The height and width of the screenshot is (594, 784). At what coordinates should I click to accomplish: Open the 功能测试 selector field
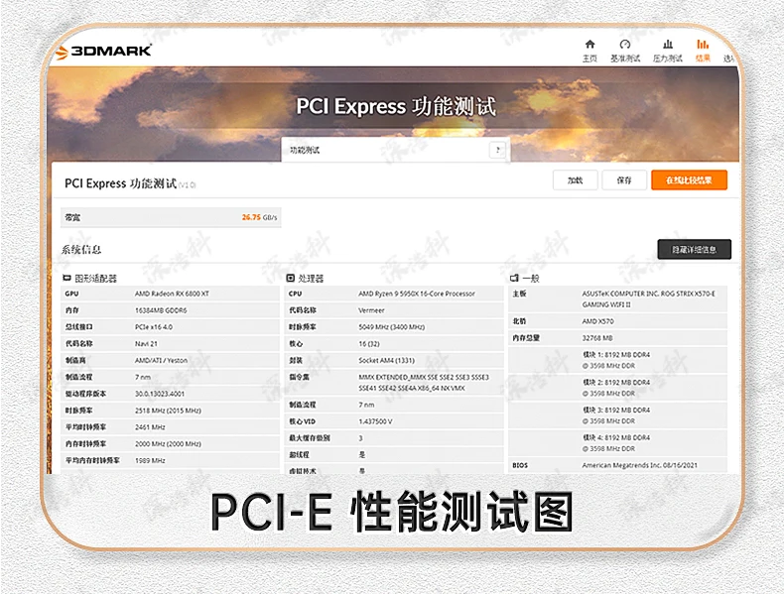click(x=387, y=151)
